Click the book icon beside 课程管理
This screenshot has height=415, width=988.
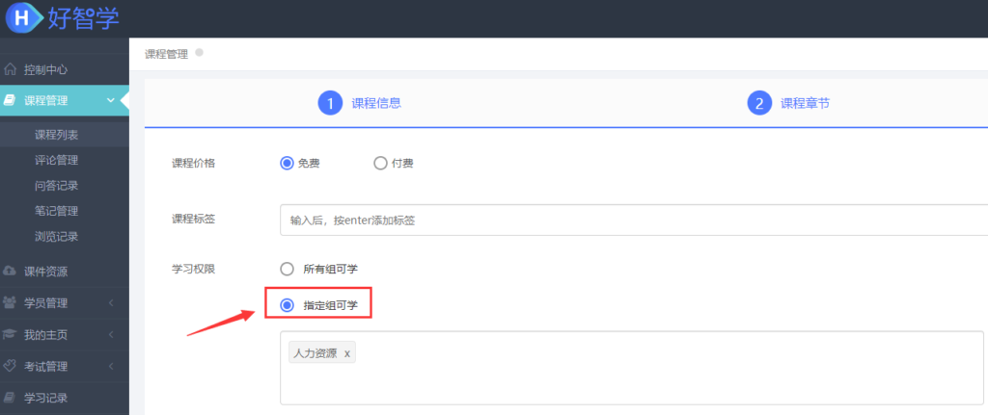pyautogui.click(x=10, y=100)
